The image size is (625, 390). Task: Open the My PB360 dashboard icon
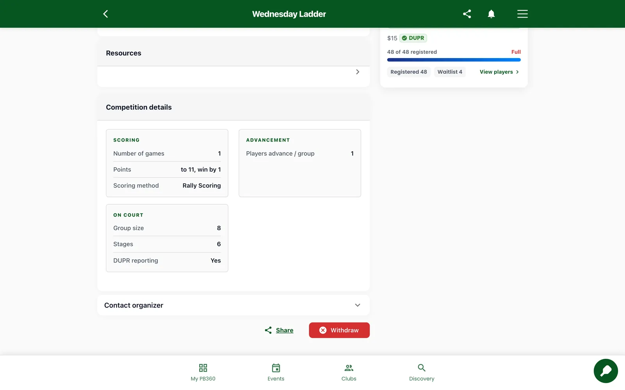203,368
